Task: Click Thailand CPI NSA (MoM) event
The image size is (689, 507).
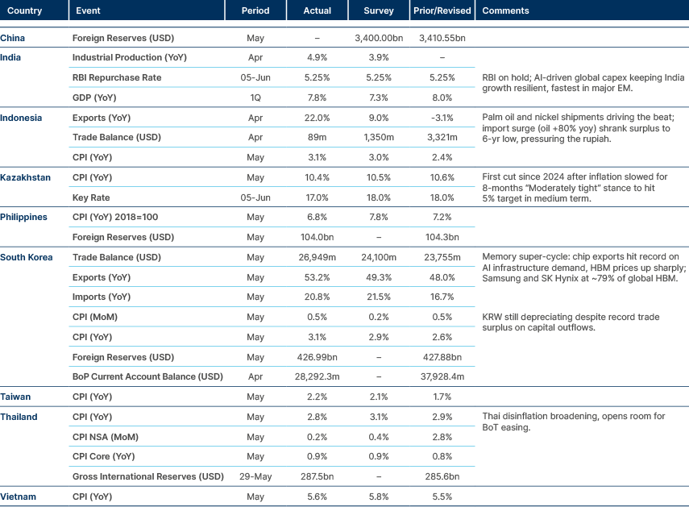Action: click(x=106, y=437)
